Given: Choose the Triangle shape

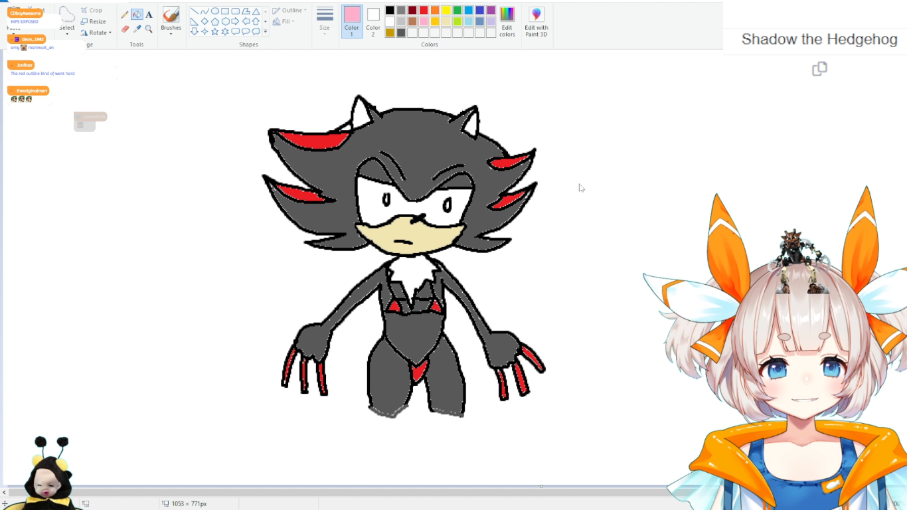Looking at the screenshot, I should 256,11.
